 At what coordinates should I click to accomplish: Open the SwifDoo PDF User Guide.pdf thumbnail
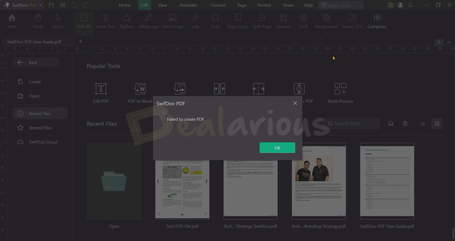point(387,181)
